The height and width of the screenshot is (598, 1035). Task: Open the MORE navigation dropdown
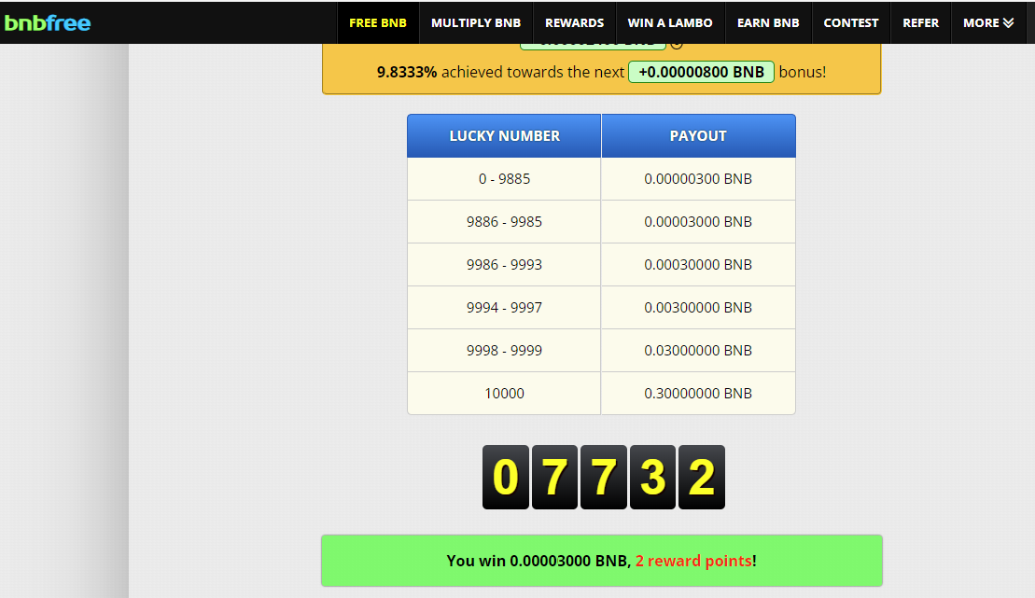(x=986, y=22)
